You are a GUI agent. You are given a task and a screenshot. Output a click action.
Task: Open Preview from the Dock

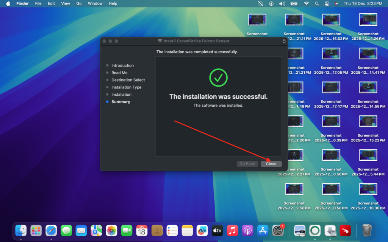300,231
